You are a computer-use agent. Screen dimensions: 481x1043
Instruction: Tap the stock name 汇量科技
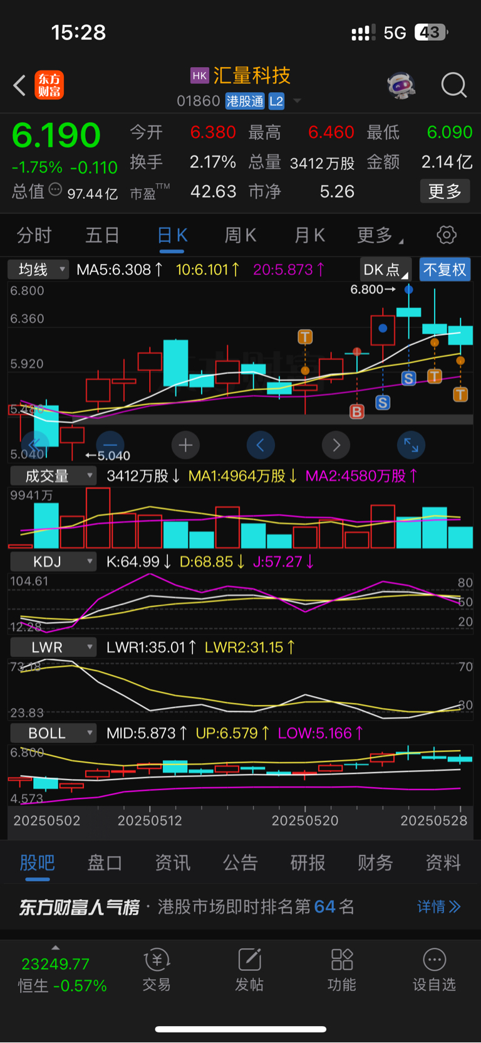(252, 75)
